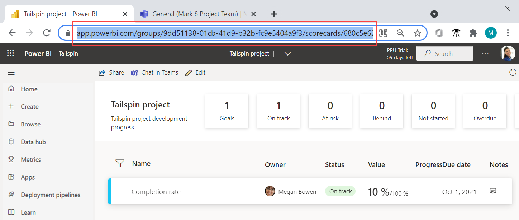Open the notes icon for Completion rate
This screenshot has width=519, height=220.
tap(493, 191)
